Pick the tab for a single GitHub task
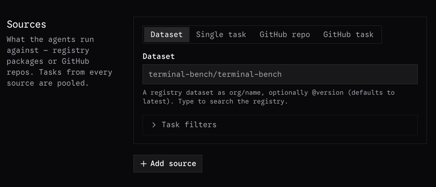Viewport: 436px width, 187px height. (x=348, y=35)
